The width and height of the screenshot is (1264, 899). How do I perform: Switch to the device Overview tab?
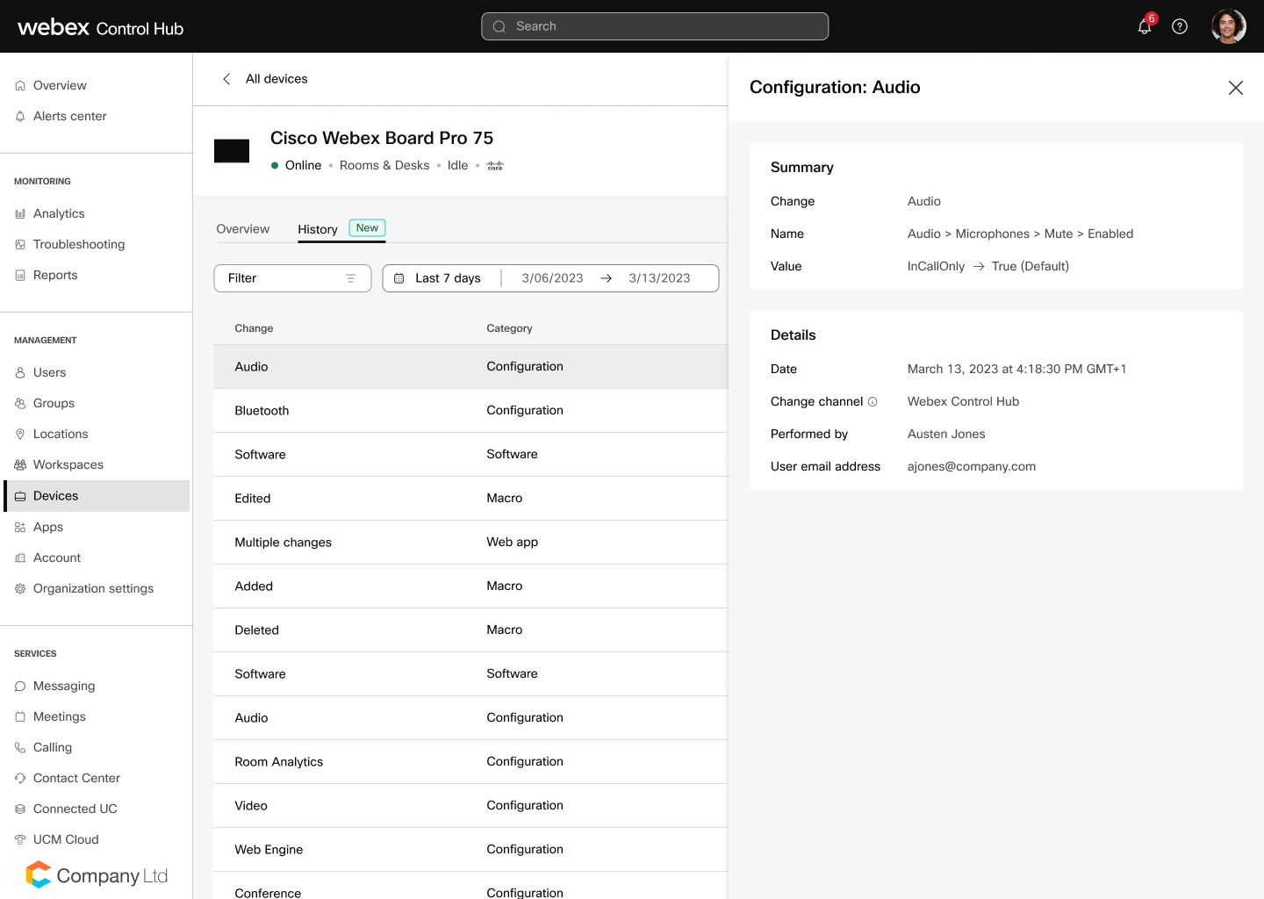[243, 229]
